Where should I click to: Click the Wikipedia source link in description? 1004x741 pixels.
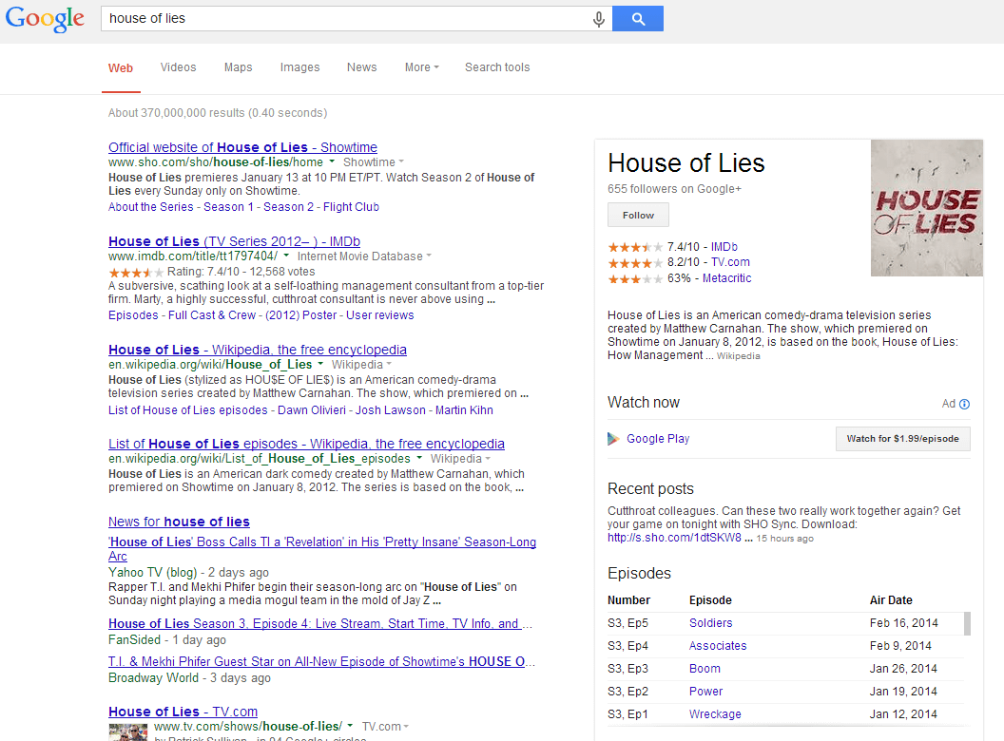[739, 356]
